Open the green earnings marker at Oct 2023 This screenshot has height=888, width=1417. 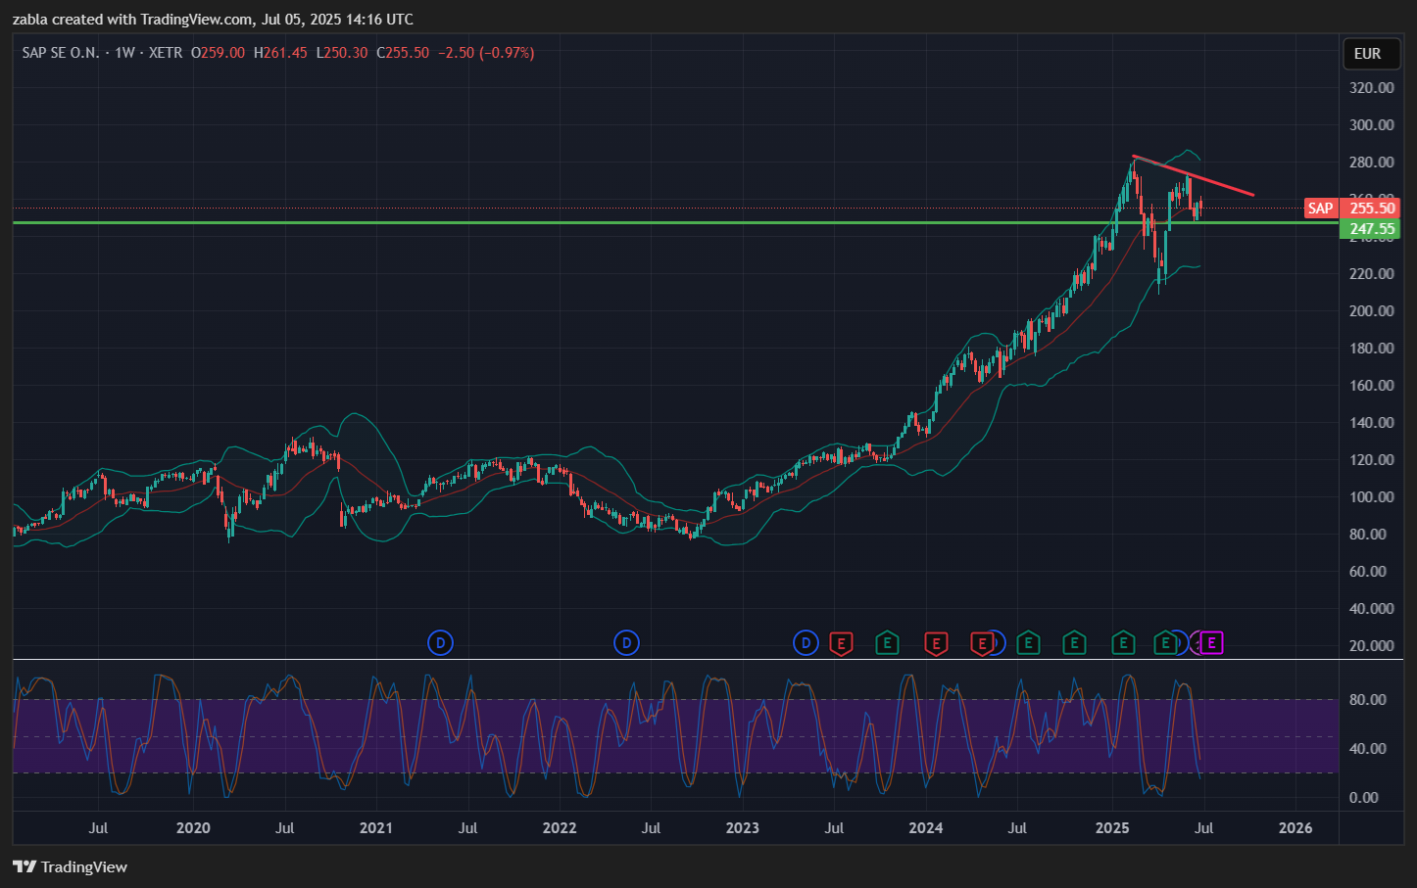(x=887, y=643)
